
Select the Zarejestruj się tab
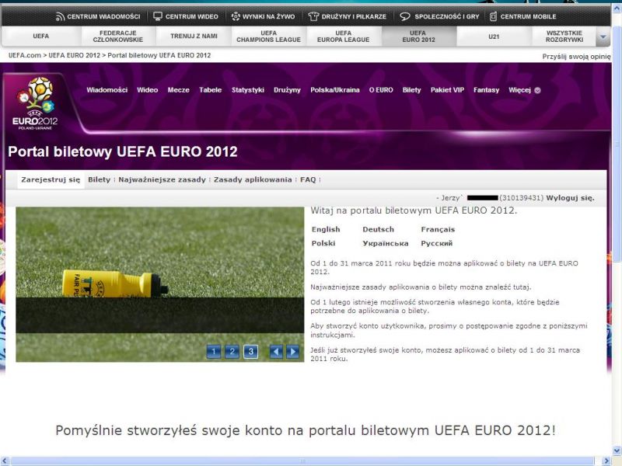51,180
